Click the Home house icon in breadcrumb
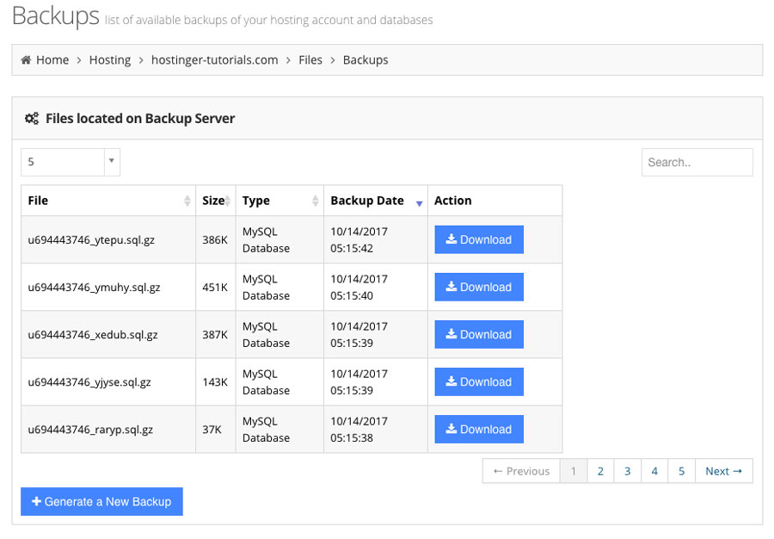774x539 pixels. point(26,59)
